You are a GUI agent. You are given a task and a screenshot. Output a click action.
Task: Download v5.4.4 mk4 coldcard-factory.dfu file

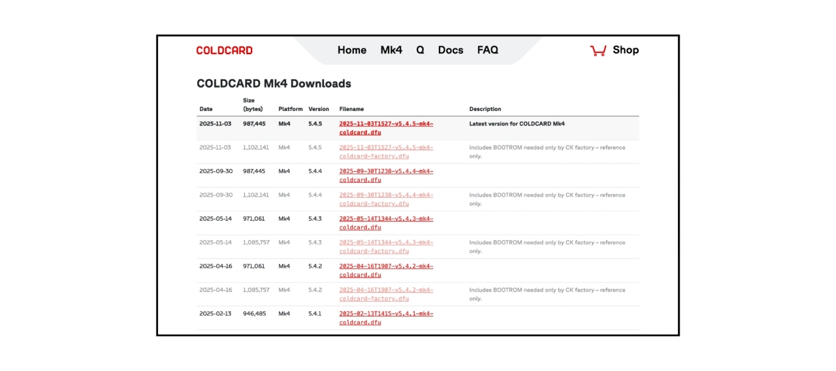386,199
